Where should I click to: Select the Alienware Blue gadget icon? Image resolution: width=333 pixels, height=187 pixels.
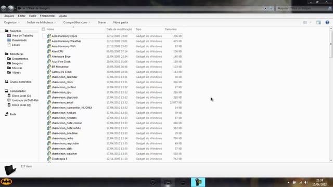point(49,57)
